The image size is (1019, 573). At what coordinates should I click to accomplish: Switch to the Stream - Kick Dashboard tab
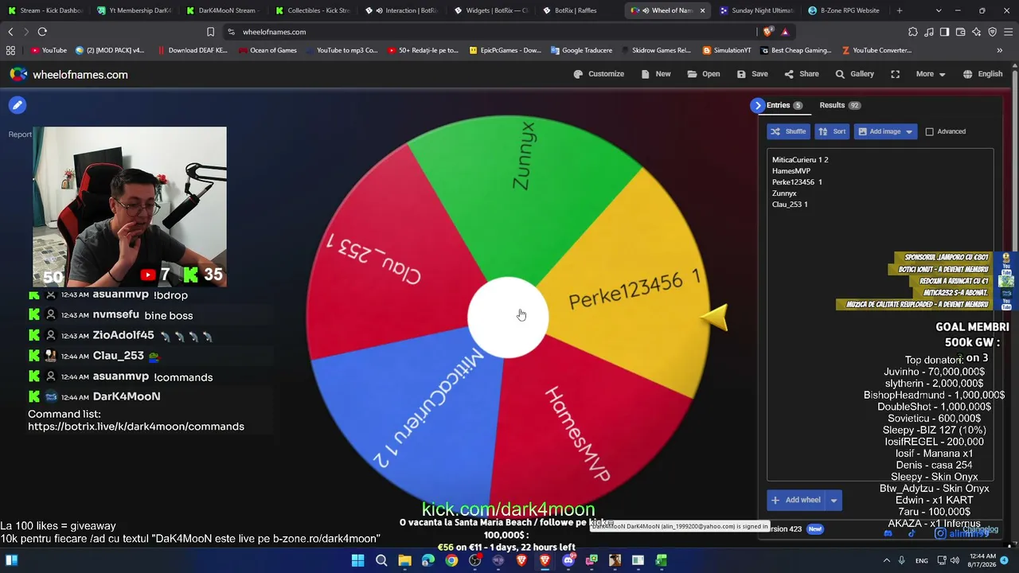[x=45, y=10]
